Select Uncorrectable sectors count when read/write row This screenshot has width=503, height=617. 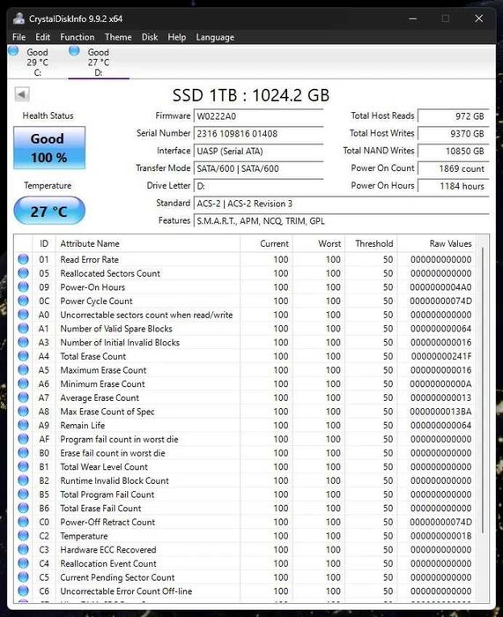click(247, 315)
